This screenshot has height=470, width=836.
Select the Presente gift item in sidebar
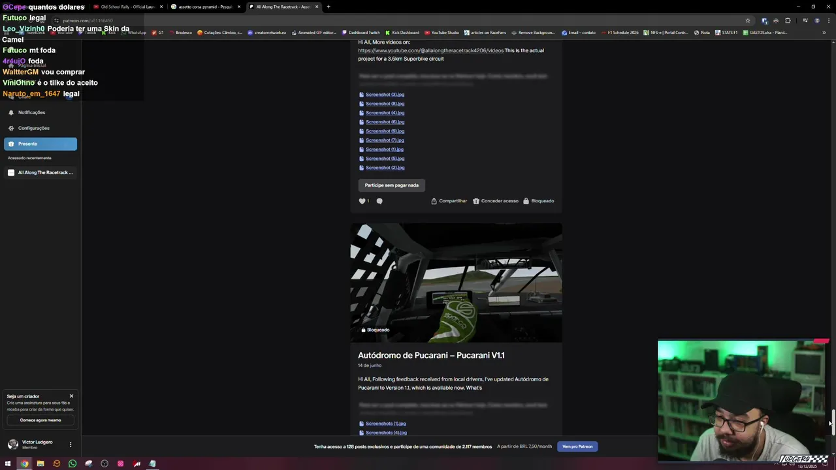[x=40, y=144]
